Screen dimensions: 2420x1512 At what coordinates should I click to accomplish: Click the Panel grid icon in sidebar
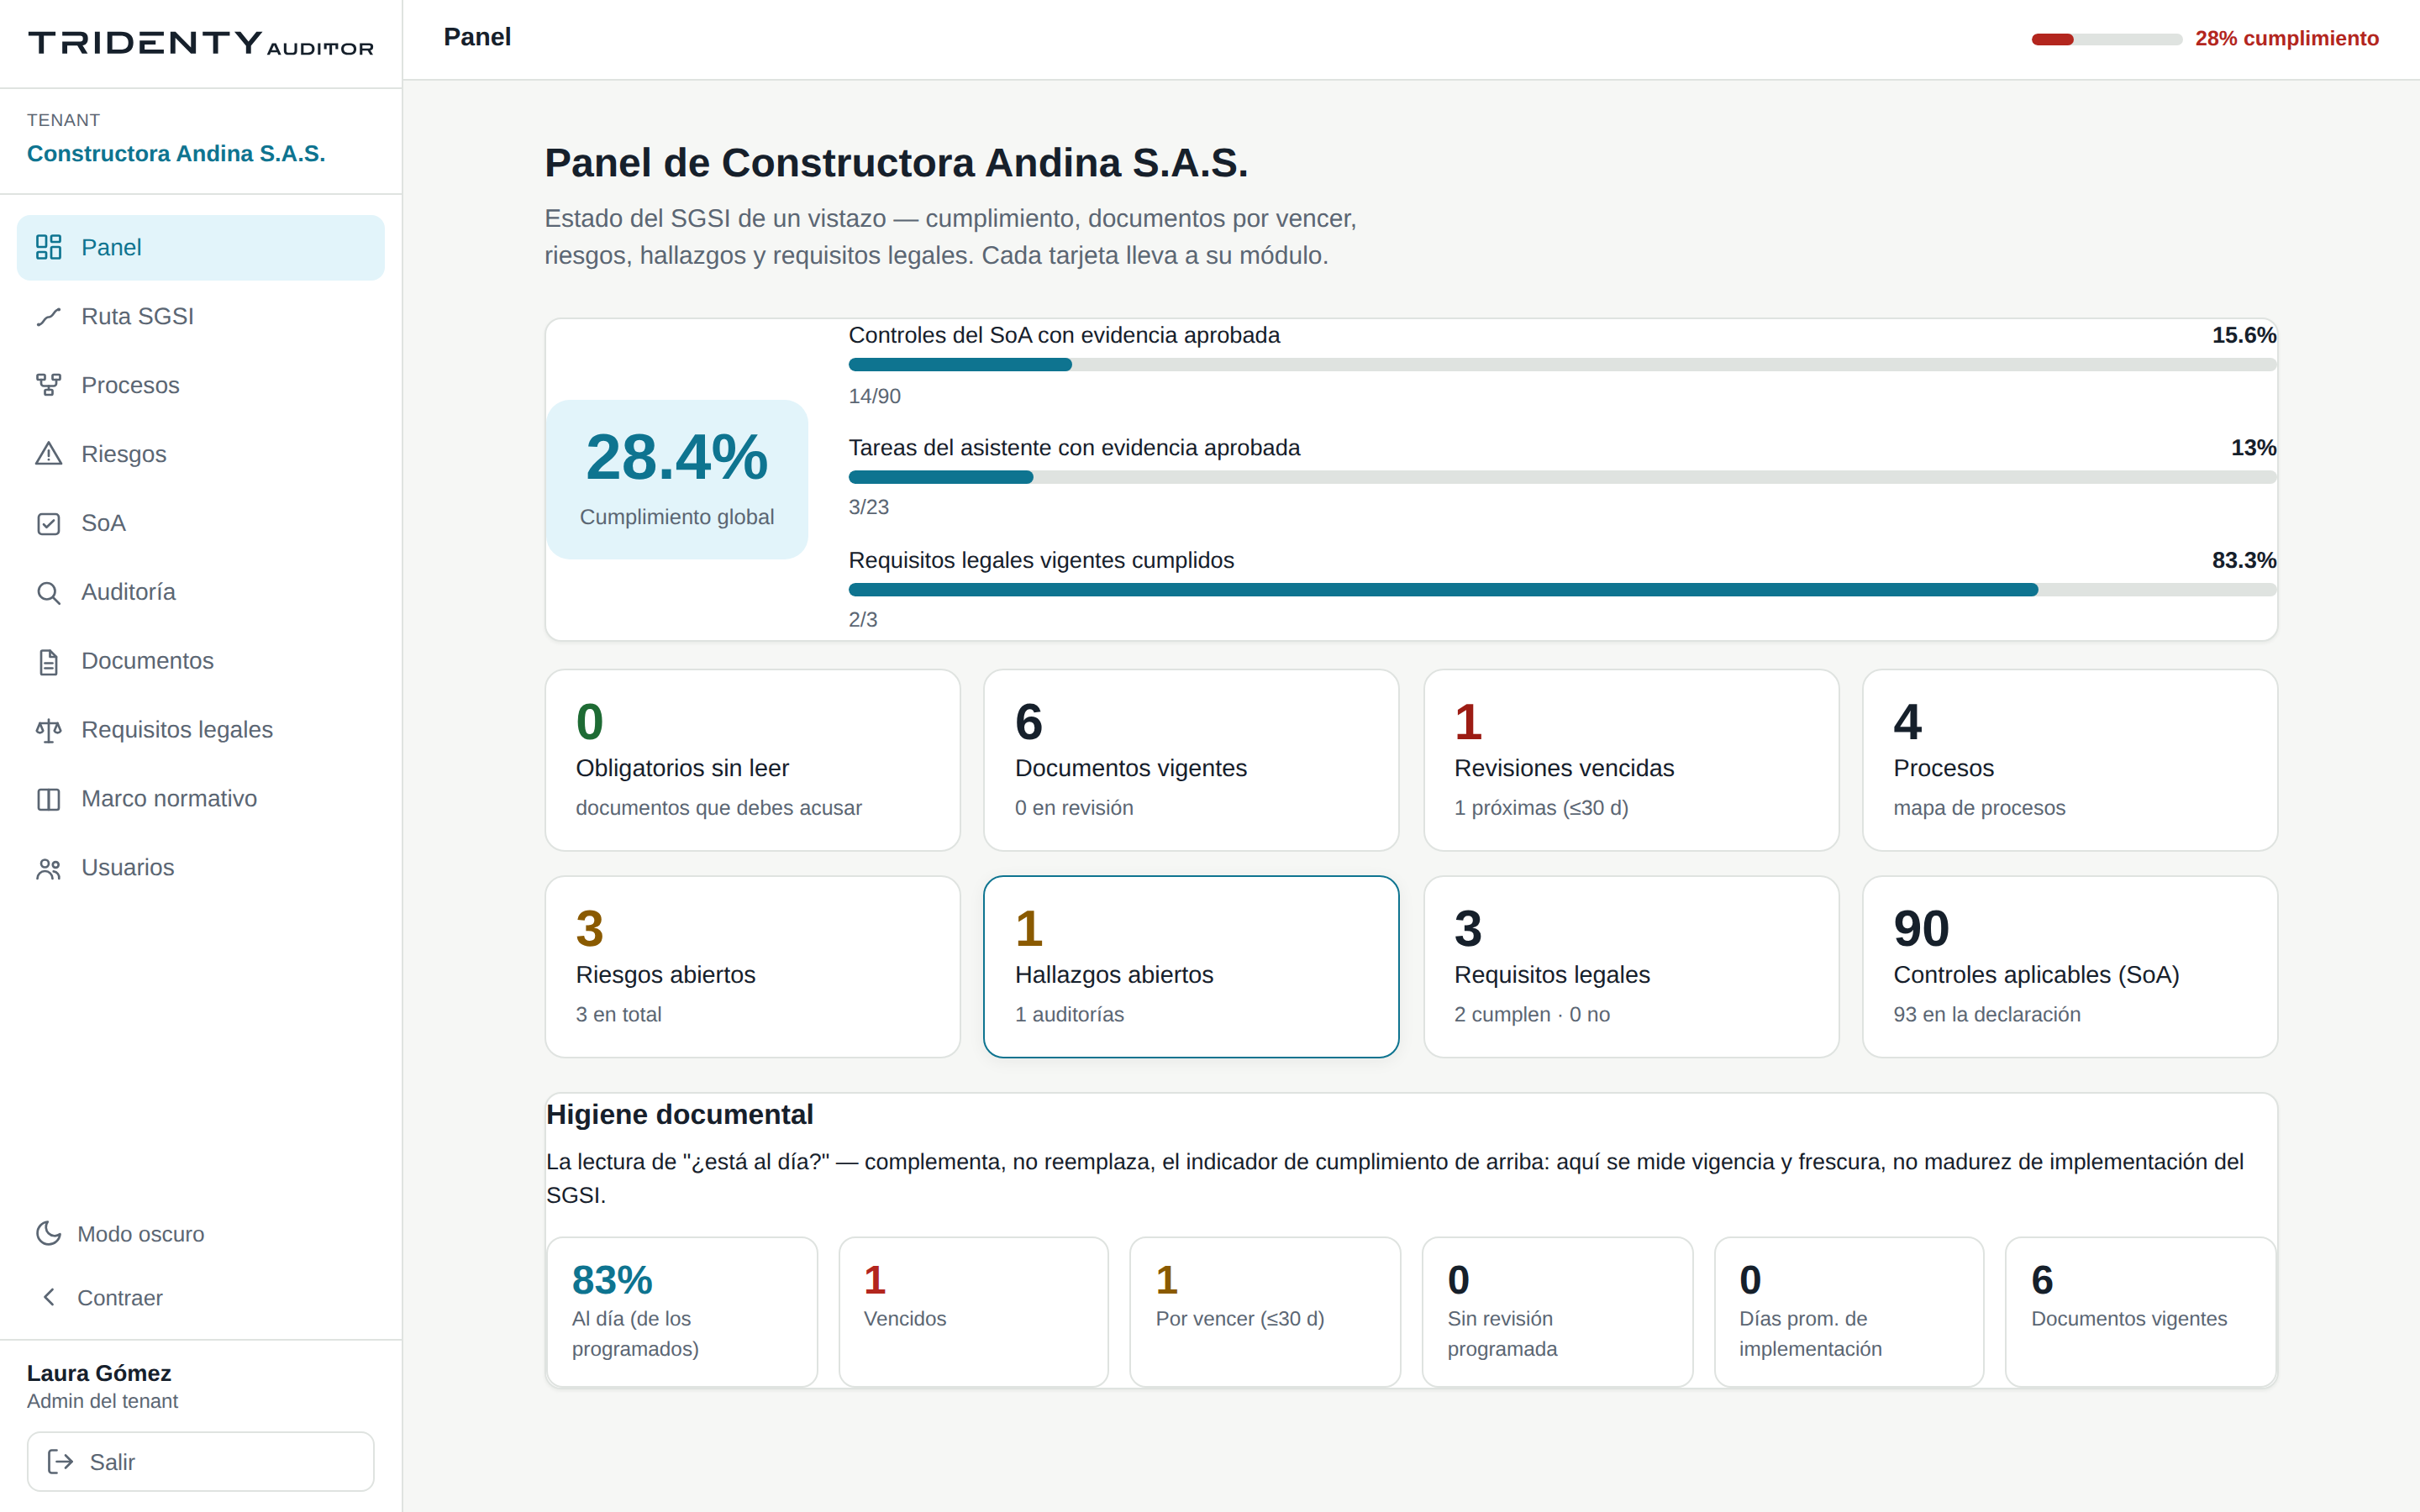[x=48, y=247]
